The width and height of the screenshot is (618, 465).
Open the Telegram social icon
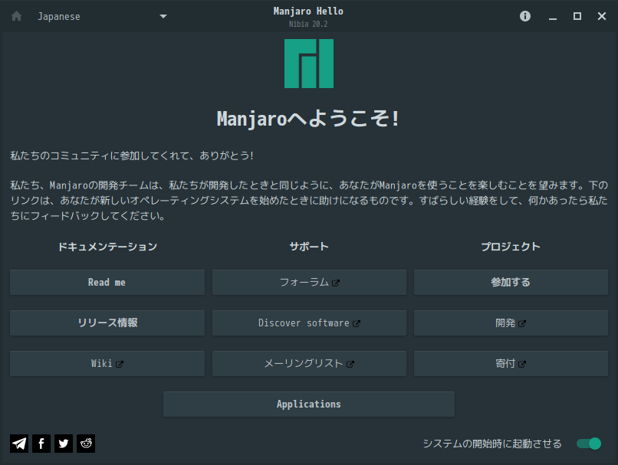19,444
